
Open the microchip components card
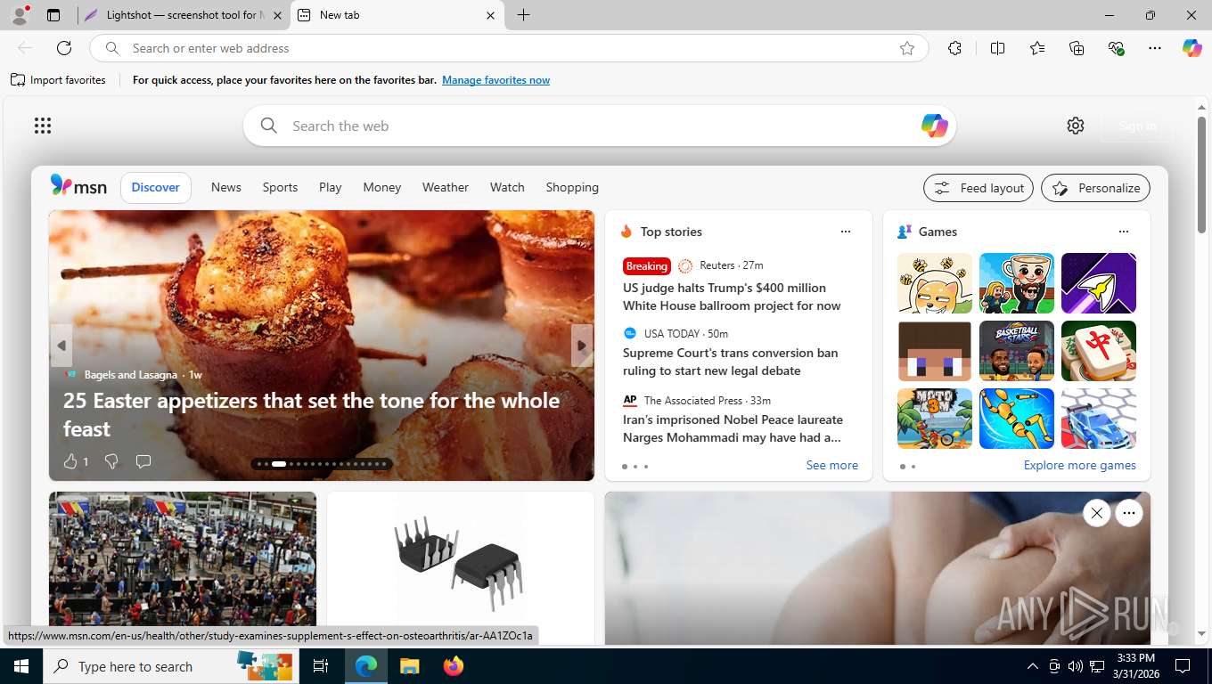pyautogui.click(x=460, y=566)
